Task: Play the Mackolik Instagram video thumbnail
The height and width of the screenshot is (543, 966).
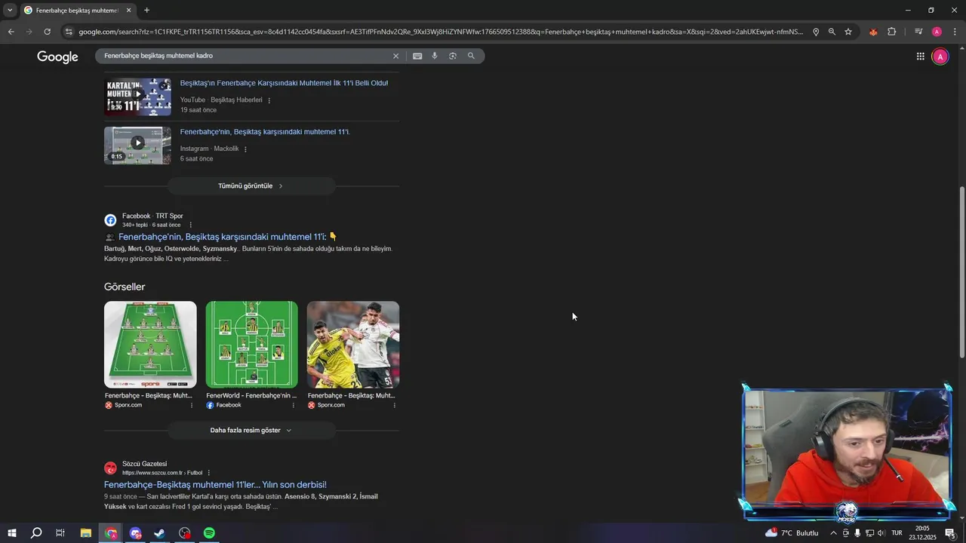Action: 137,146
